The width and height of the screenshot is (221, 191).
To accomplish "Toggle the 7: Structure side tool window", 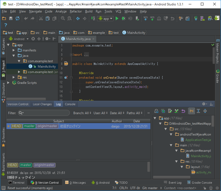I will pyautogui.click(x=4, y=93).
